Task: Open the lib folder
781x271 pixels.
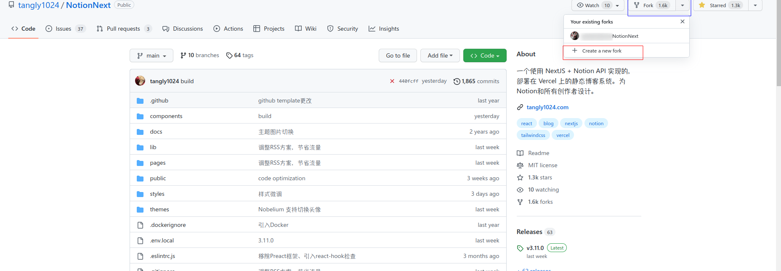Action: [x=153, y=147]
